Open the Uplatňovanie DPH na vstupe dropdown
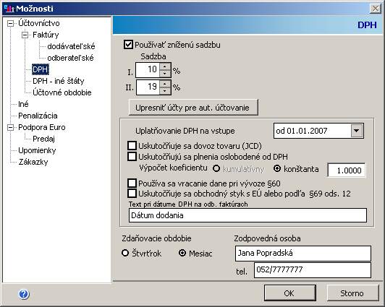This screenshot has height=307, width=385. click(357, 131)
